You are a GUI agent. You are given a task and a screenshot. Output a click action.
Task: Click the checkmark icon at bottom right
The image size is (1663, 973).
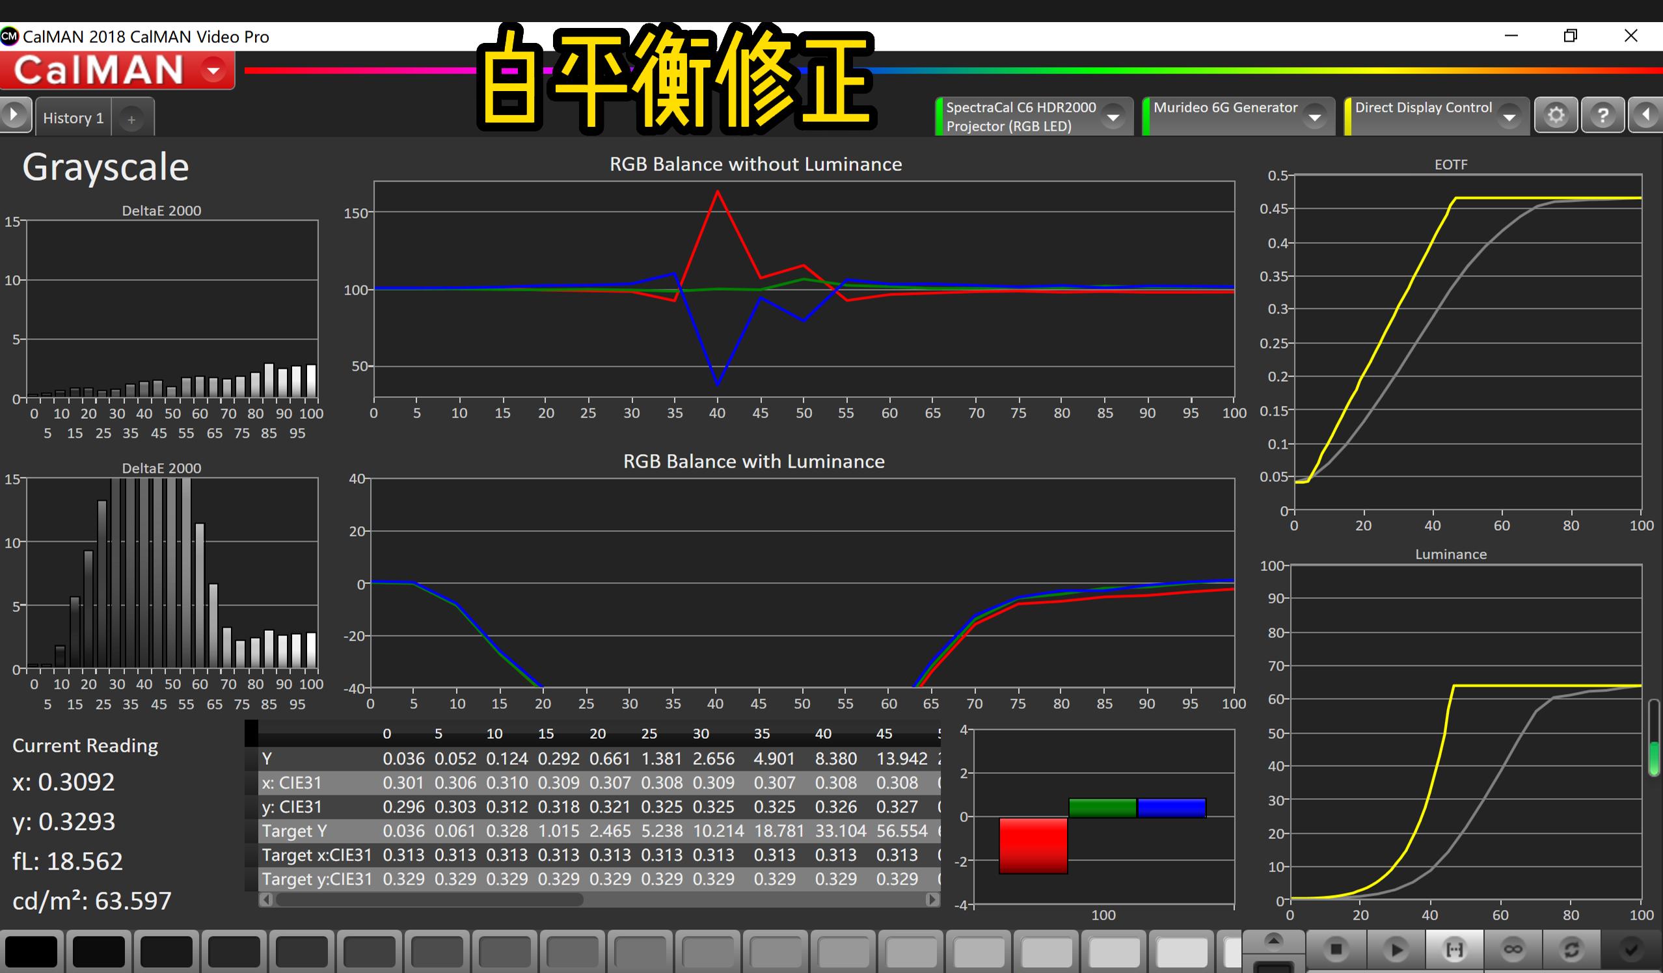pos(1630,949)
